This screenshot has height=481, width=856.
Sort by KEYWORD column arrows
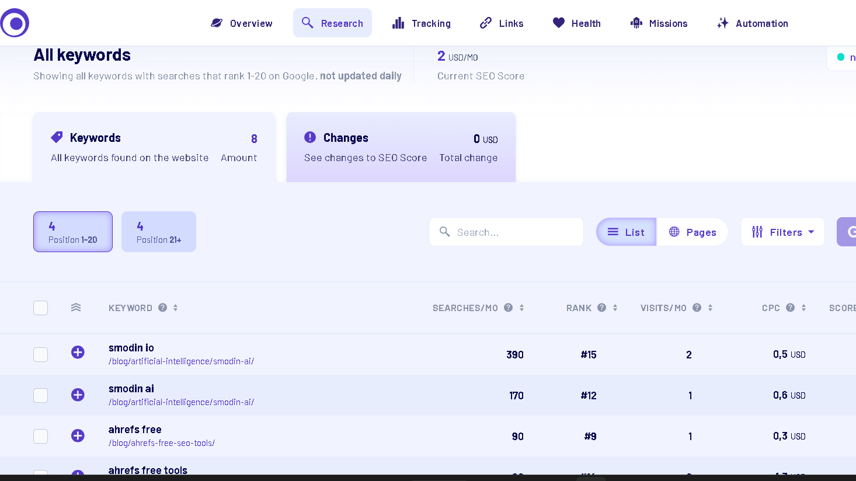click(x=175, y=308)
